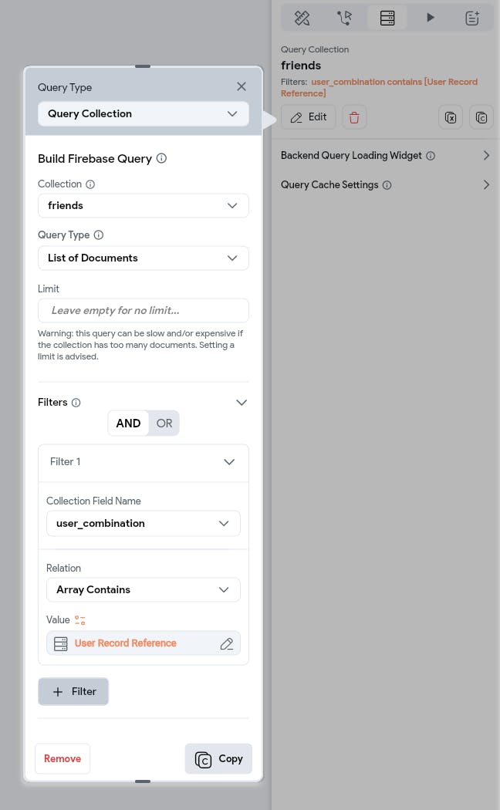Click the red Remove button

(62, 758)
